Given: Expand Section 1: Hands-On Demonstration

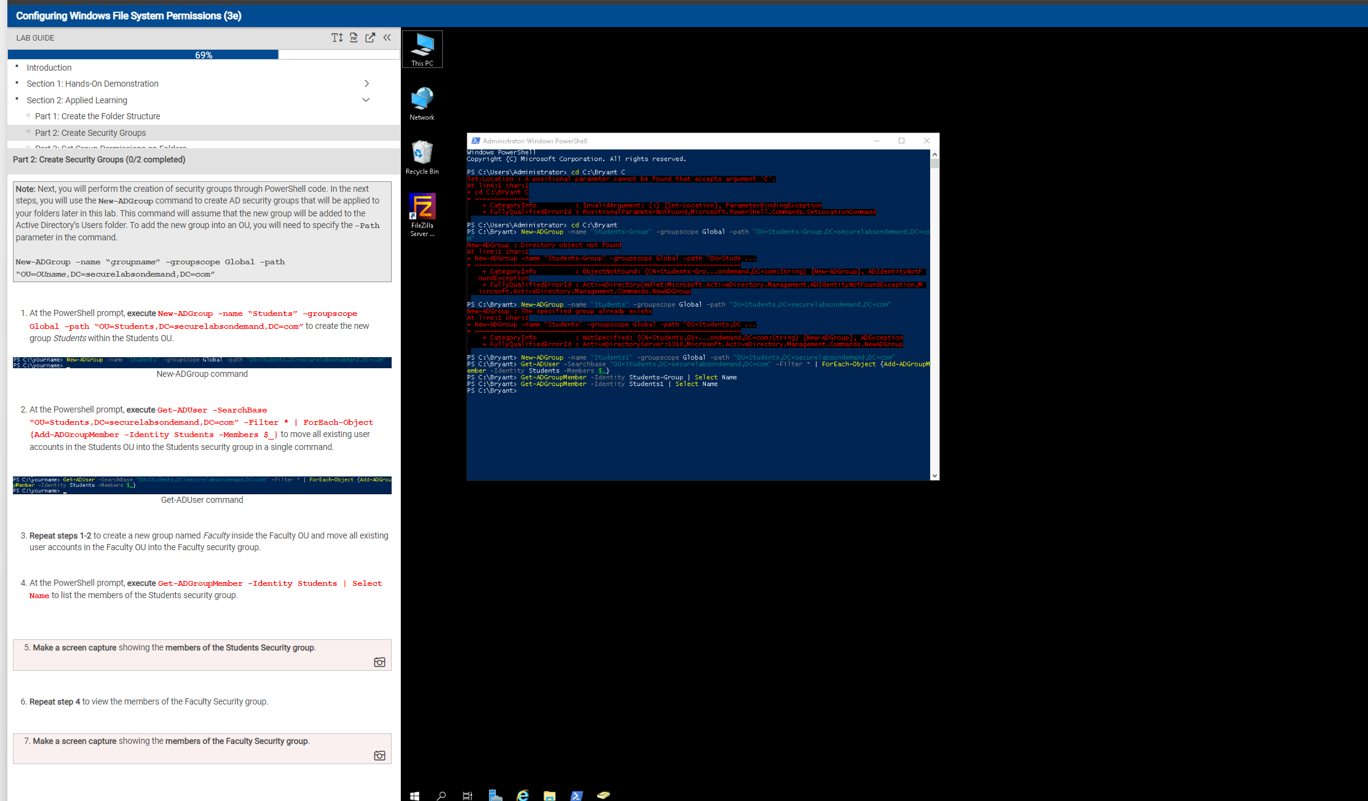Looking at the screenshot, I should (x=366, y=83).
